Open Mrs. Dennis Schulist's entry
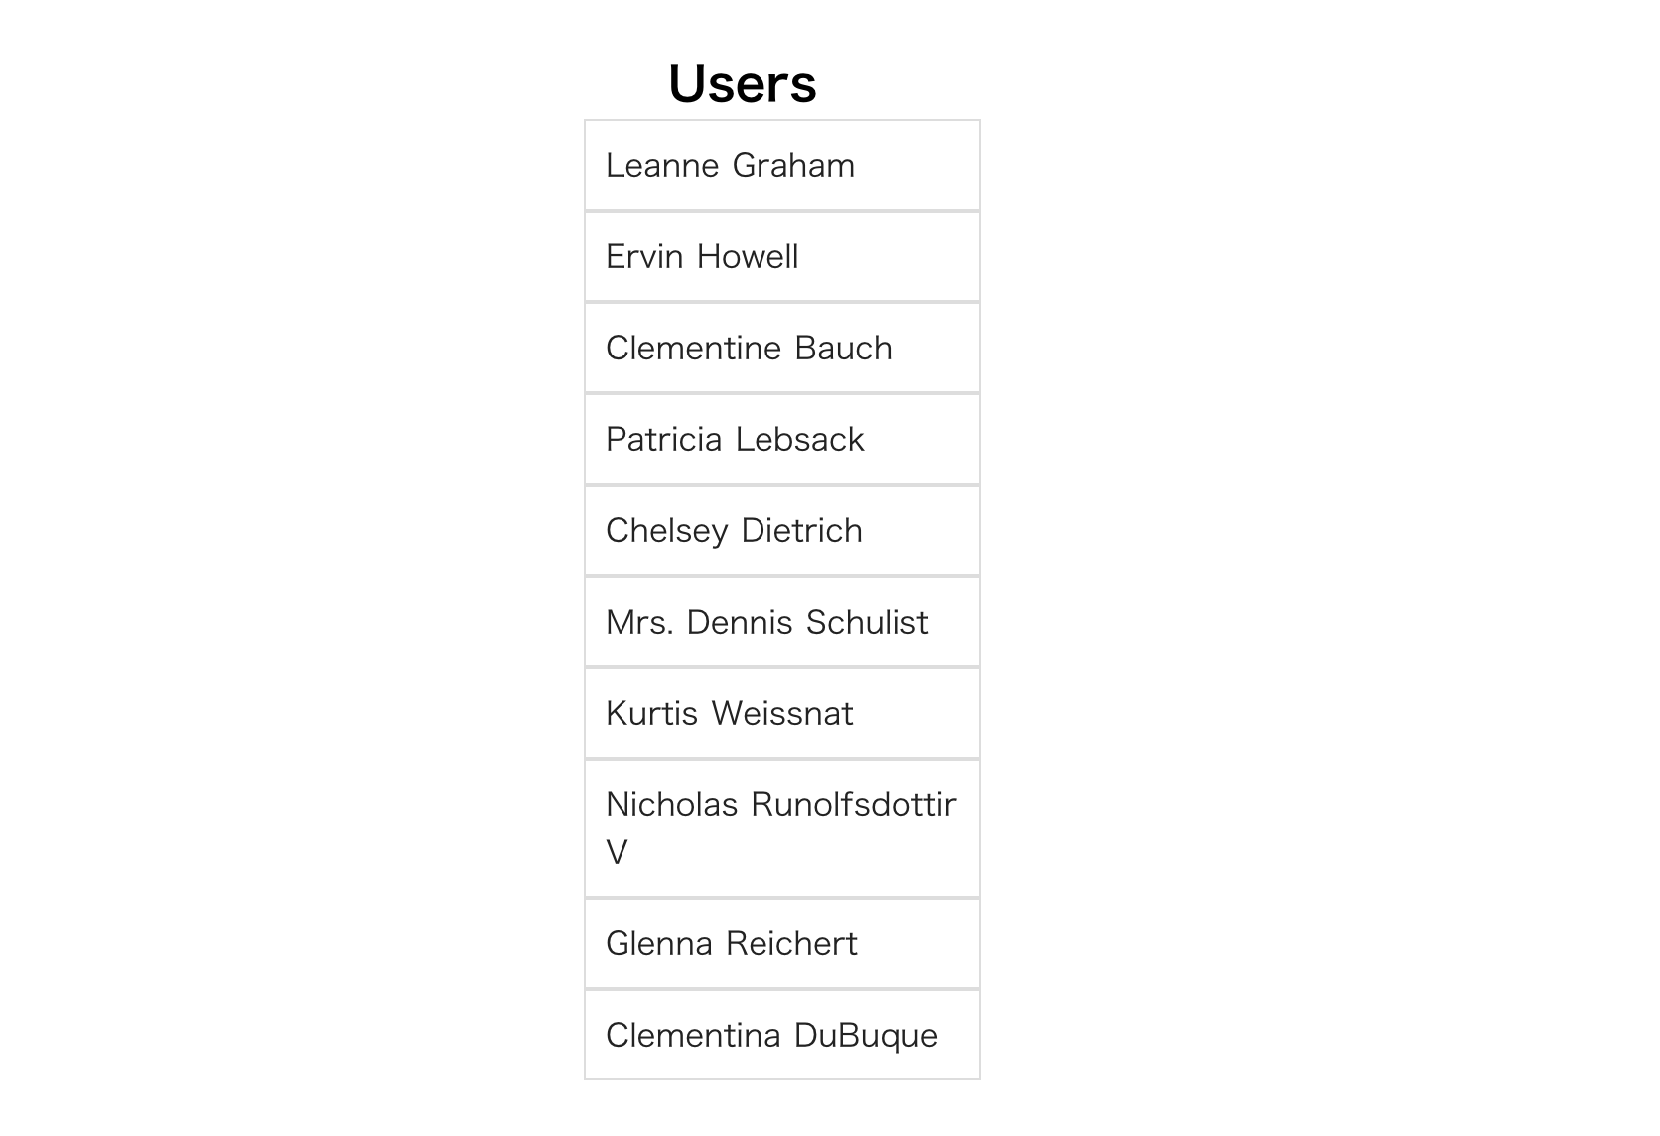 coord(781,622)
